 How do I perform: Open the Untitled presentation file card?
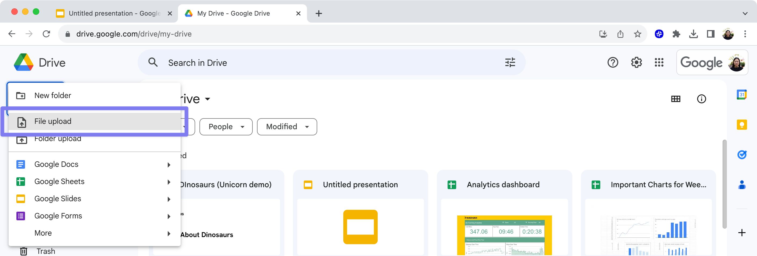pos(360,213)
